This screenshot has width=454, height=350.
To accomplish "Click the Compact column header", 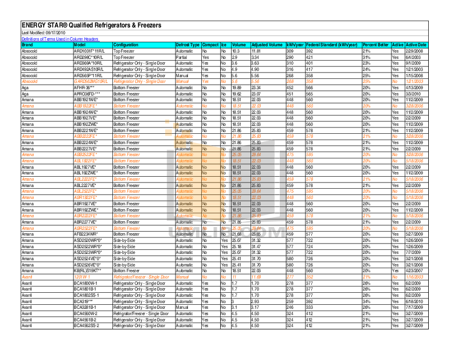I will coord(210,45).
